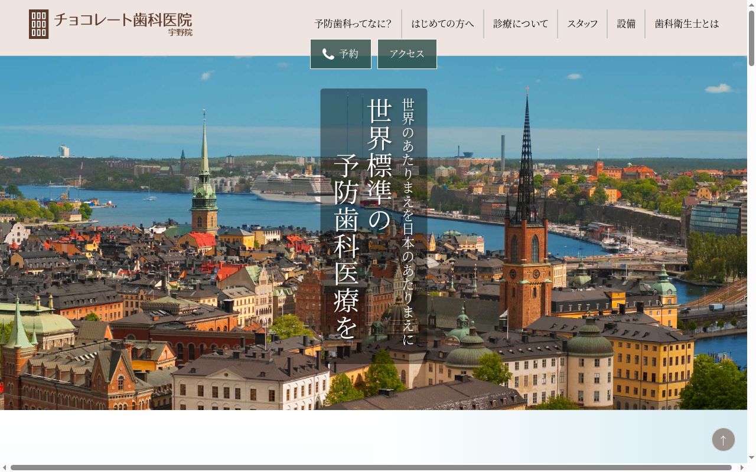Click the 予約 phone button
The width and height of the screenshot is (756, 472).
(x=341, y=54)
